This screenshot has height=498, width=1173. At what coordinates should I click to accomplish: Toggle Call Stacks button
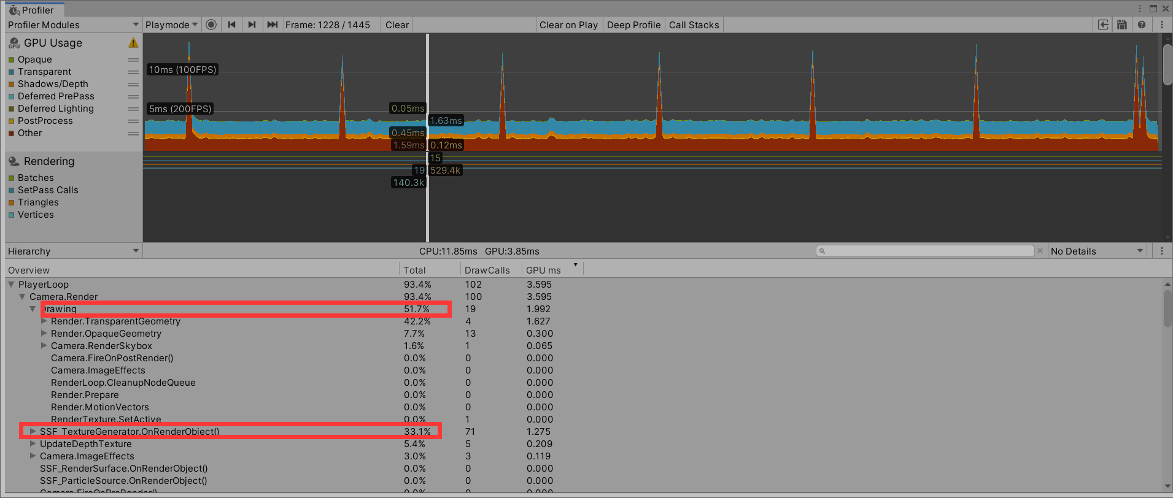click(x=694, y=25)
